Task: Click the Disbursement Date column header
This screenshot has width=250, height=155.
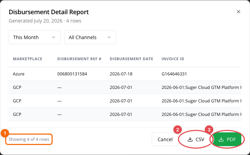Action: click(x=131, y=59)
